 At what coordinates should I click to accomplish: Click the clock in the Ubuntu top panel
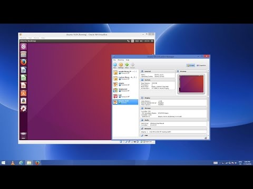[147, 41]
